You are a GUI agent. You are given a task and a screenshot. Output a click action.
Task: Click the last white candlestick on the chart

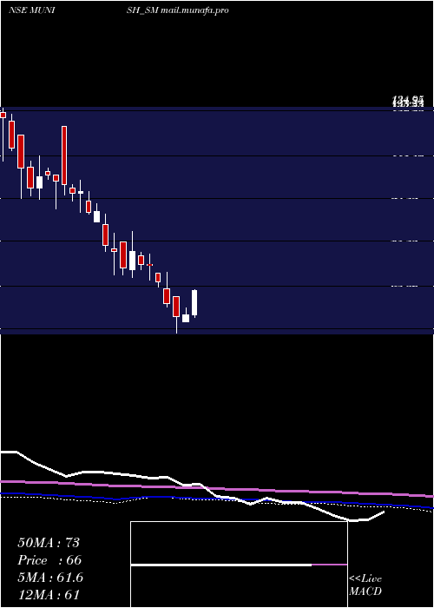194,303
